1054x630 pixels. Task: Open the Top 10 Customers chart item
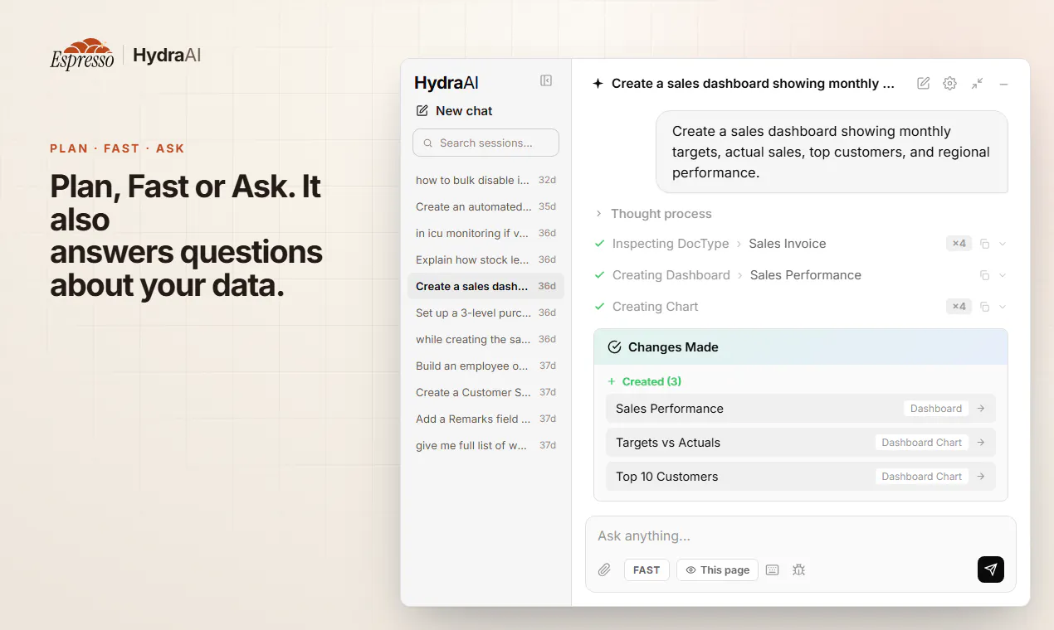point(801,476)
